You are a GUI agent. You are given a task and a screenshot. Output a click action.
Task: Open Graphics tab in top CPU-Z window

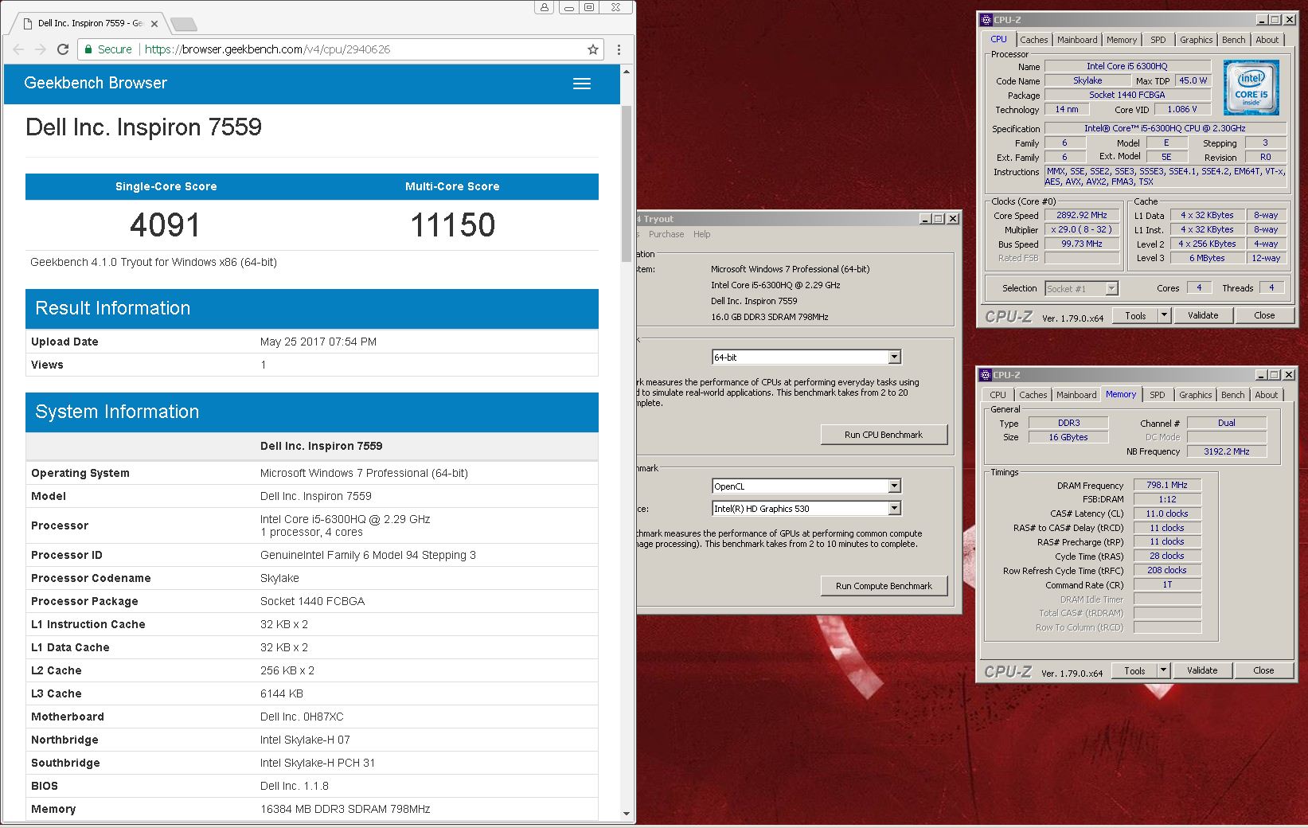(x=1197, y=40)
